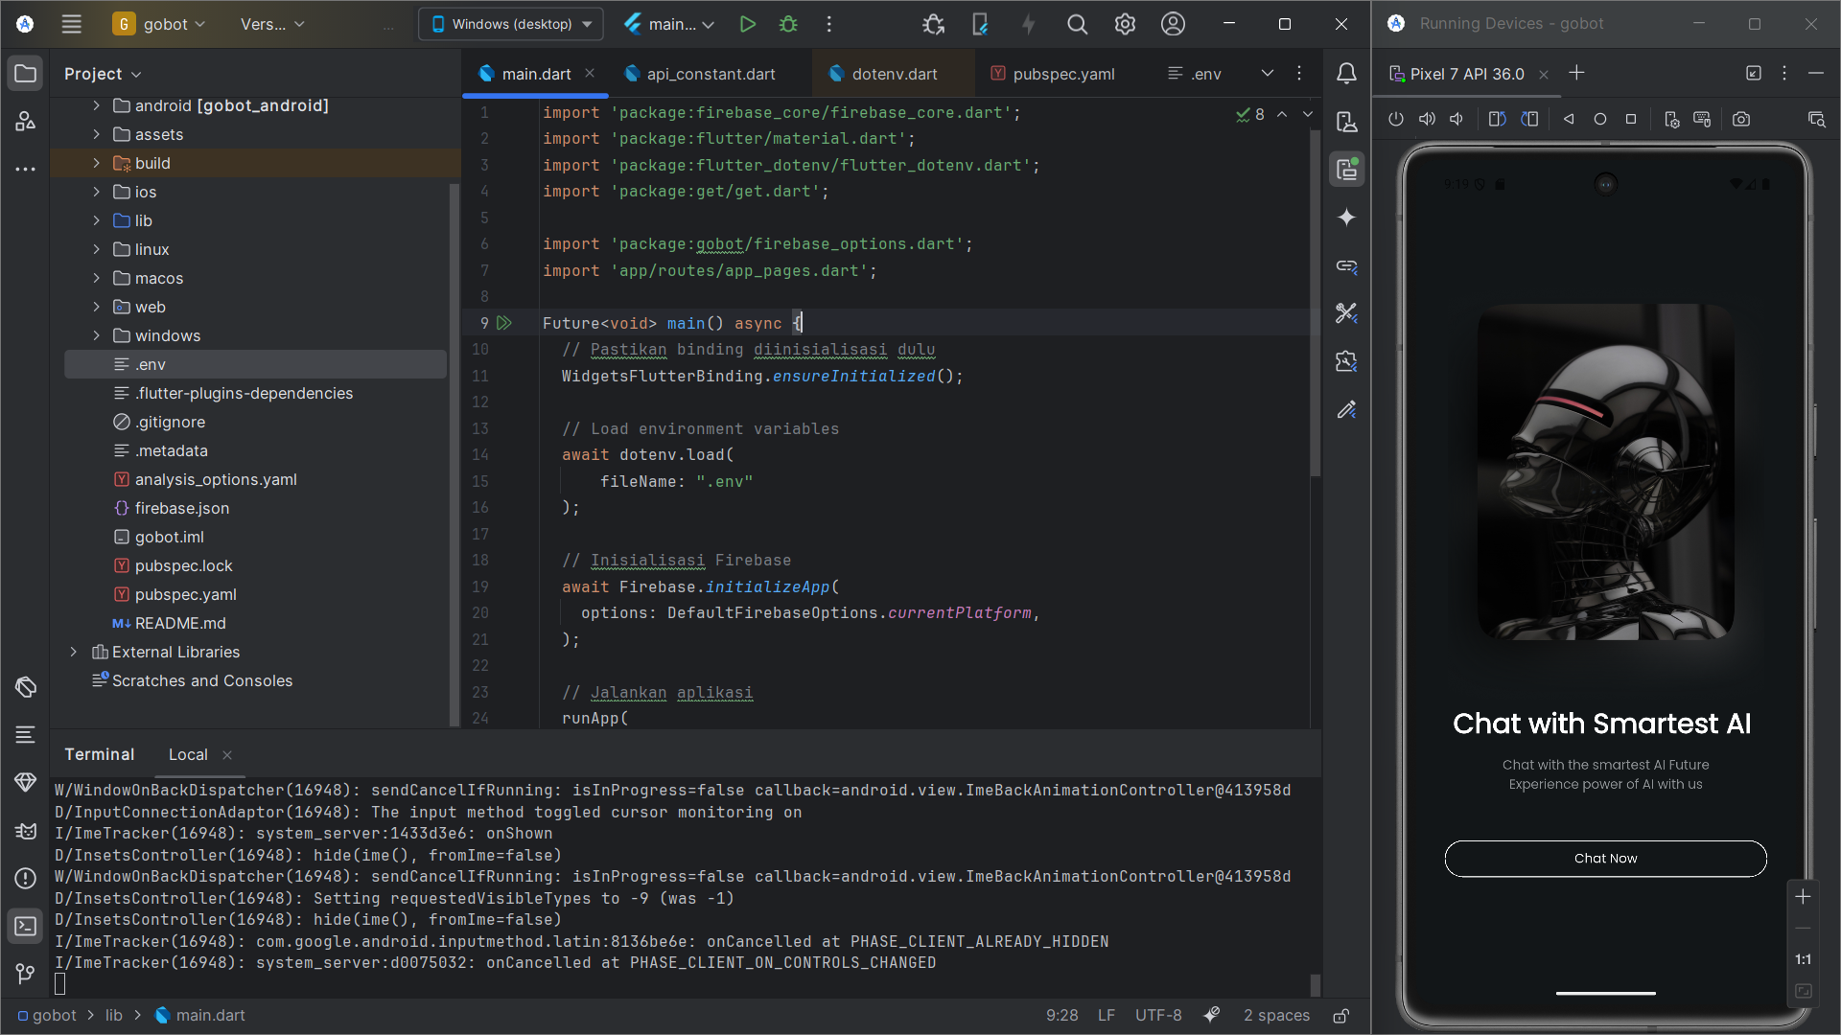Open the Logcat cat icon

coord(26,830)
